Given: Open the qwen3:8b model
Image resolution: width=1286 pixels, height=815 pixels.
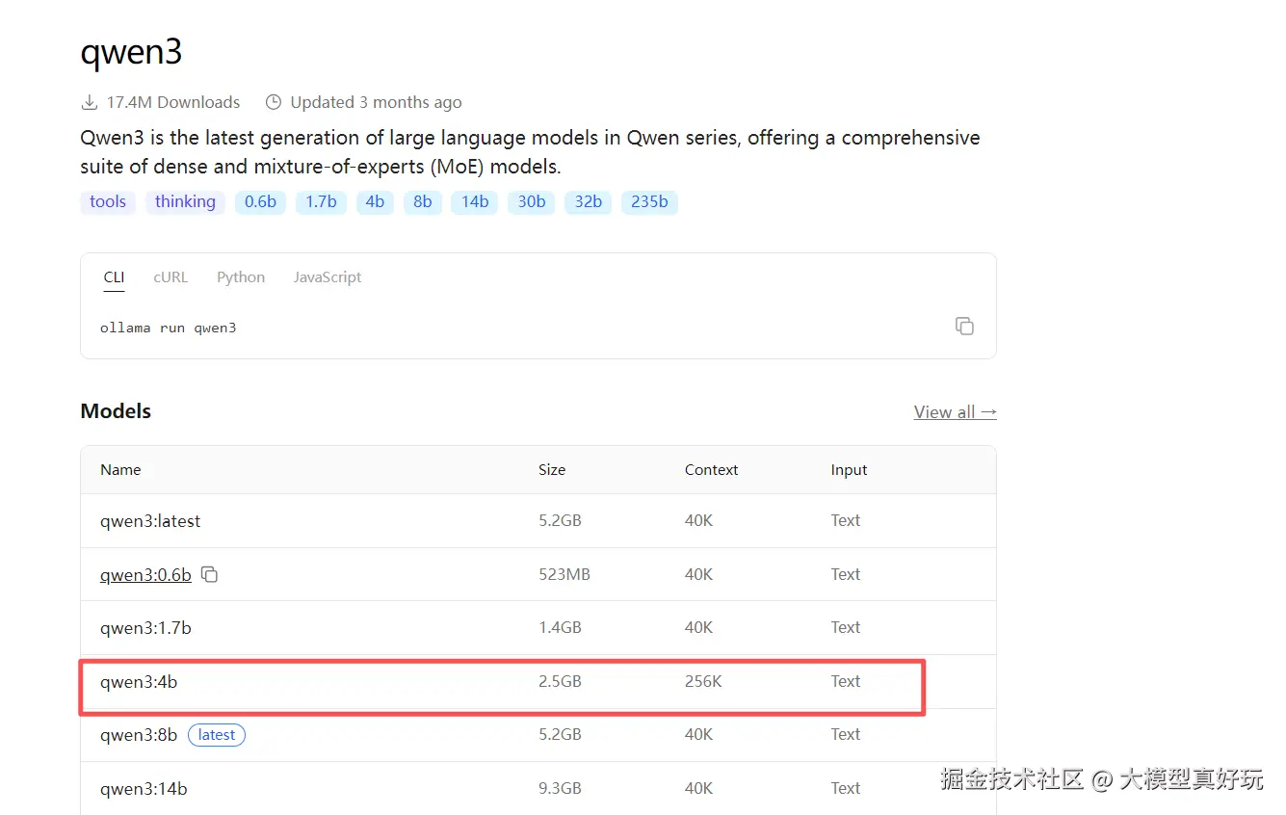Looking at the screenshot, I should coord(139,735).
